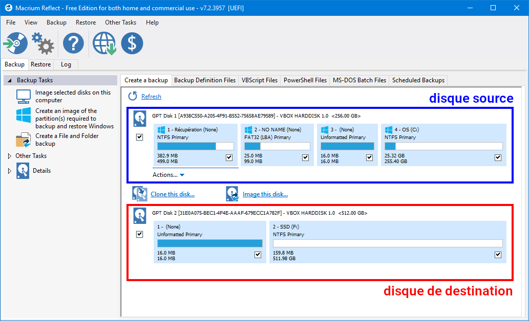
Task: Uncheck the Récupération partition checkbox
Action: pyautogui.click(x=229, y=157)
